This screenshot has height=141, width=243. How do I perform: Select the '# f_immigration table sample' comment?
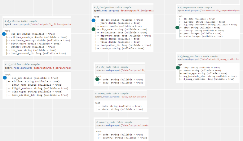(x=113, y=7)
